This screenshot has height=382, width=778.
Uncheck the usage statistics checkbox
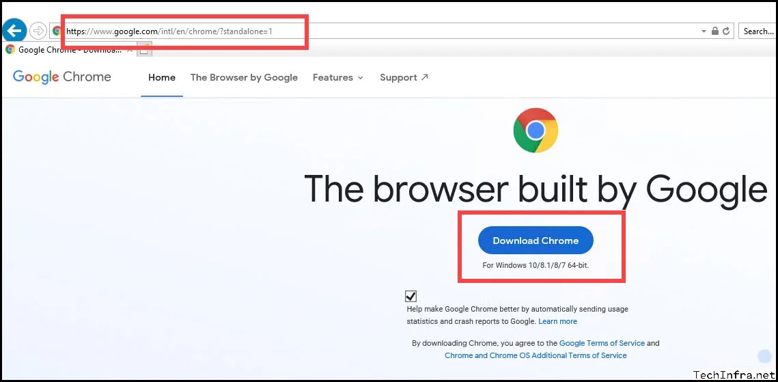(411, 296)
